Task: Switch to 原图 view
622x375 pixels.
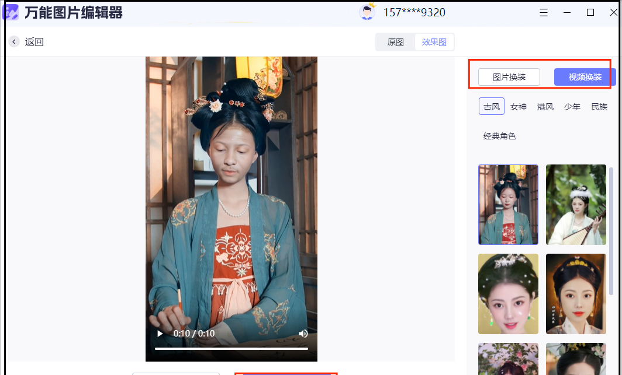Action: [395, 42]
